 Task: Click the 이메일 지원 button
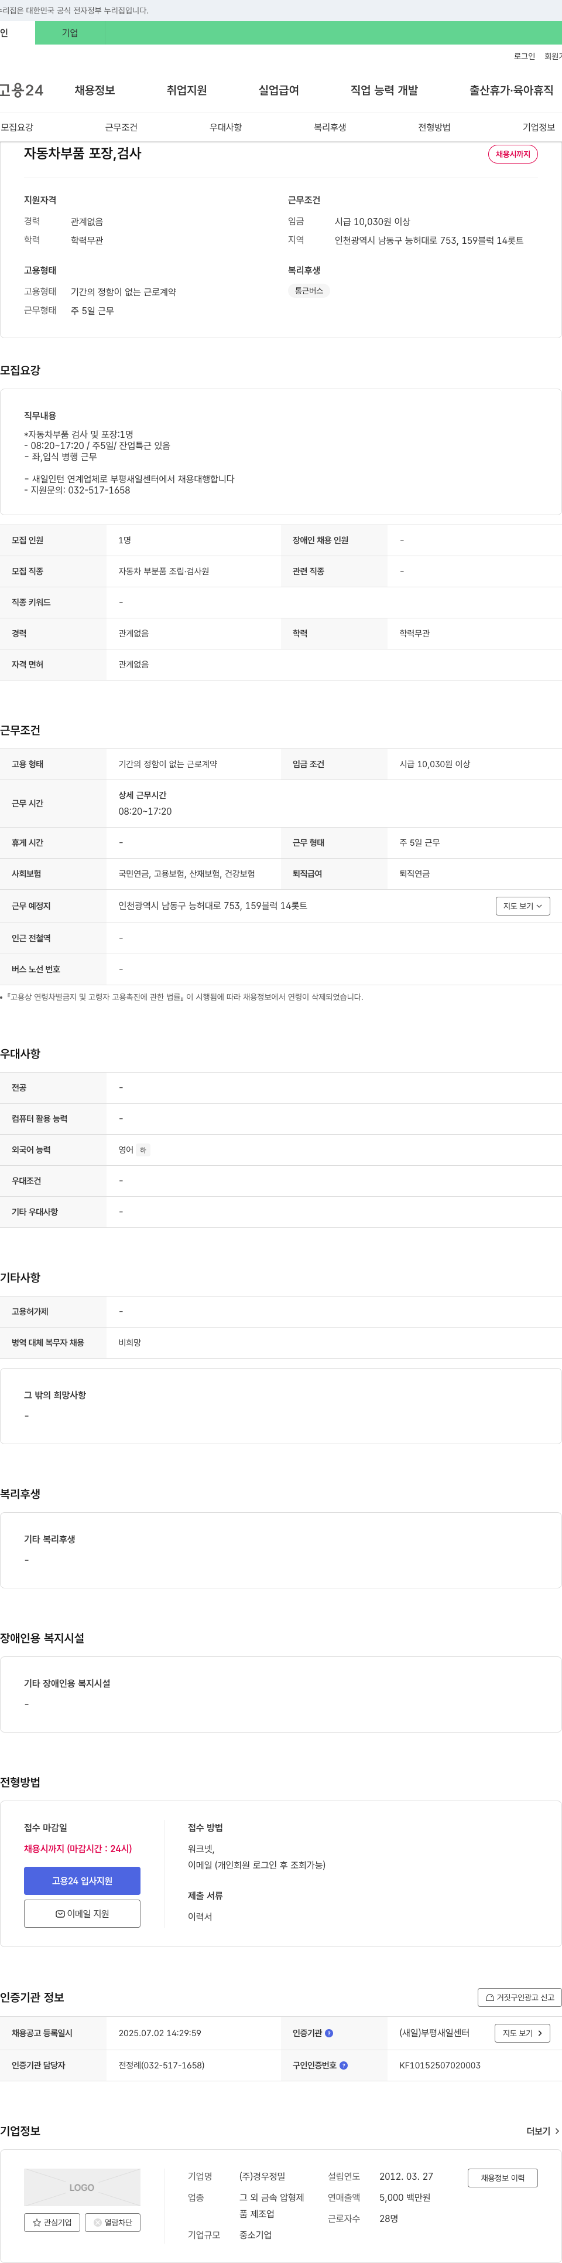82,1913
